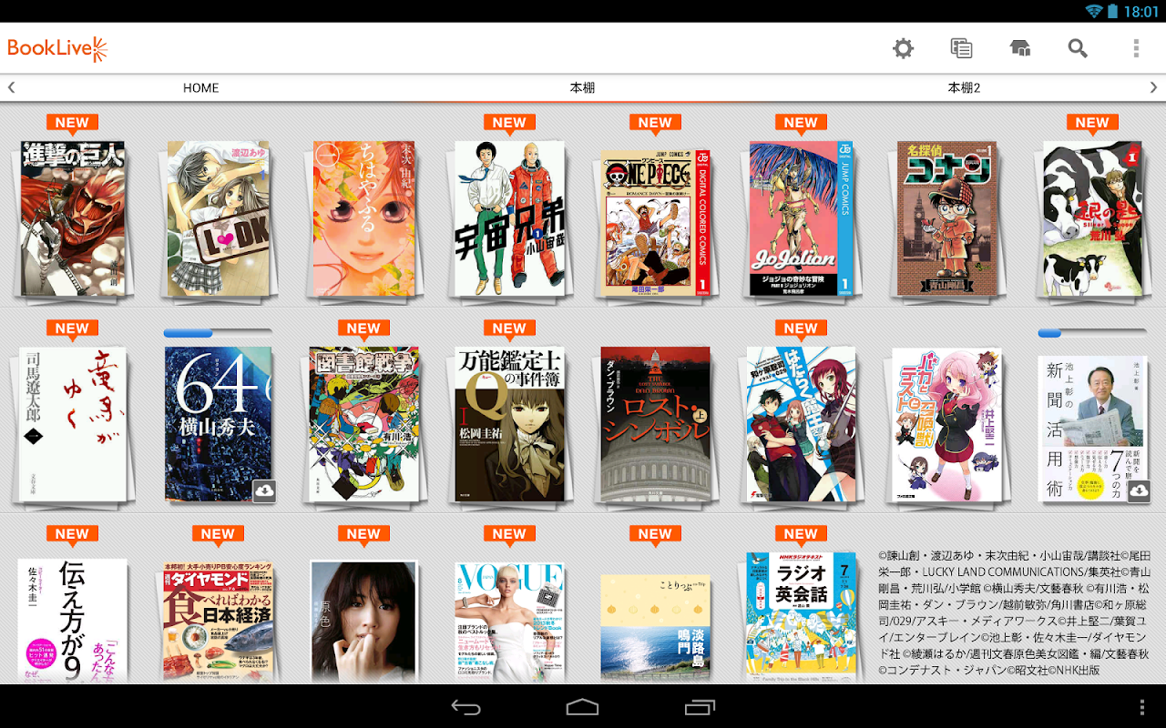Tap NEW badge above 竜馬がゆく
Image resolution: width=1166 pixels, height=728 pixels.
72,329
